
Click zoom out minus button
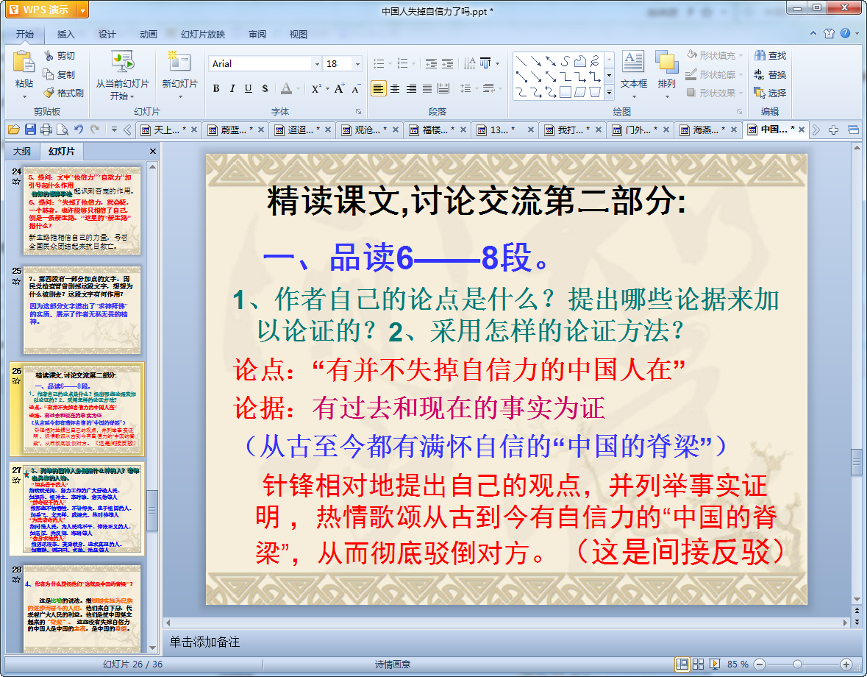click(x=760, y=664)
